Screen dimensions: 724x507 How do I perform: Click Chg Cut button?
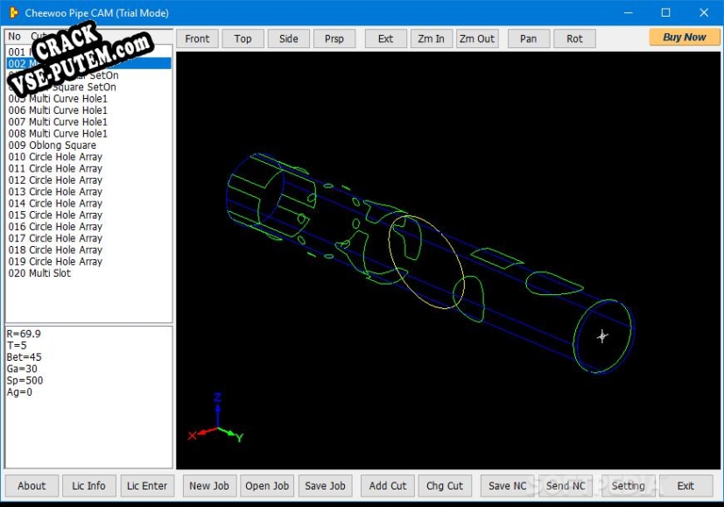tap(445, 486)
